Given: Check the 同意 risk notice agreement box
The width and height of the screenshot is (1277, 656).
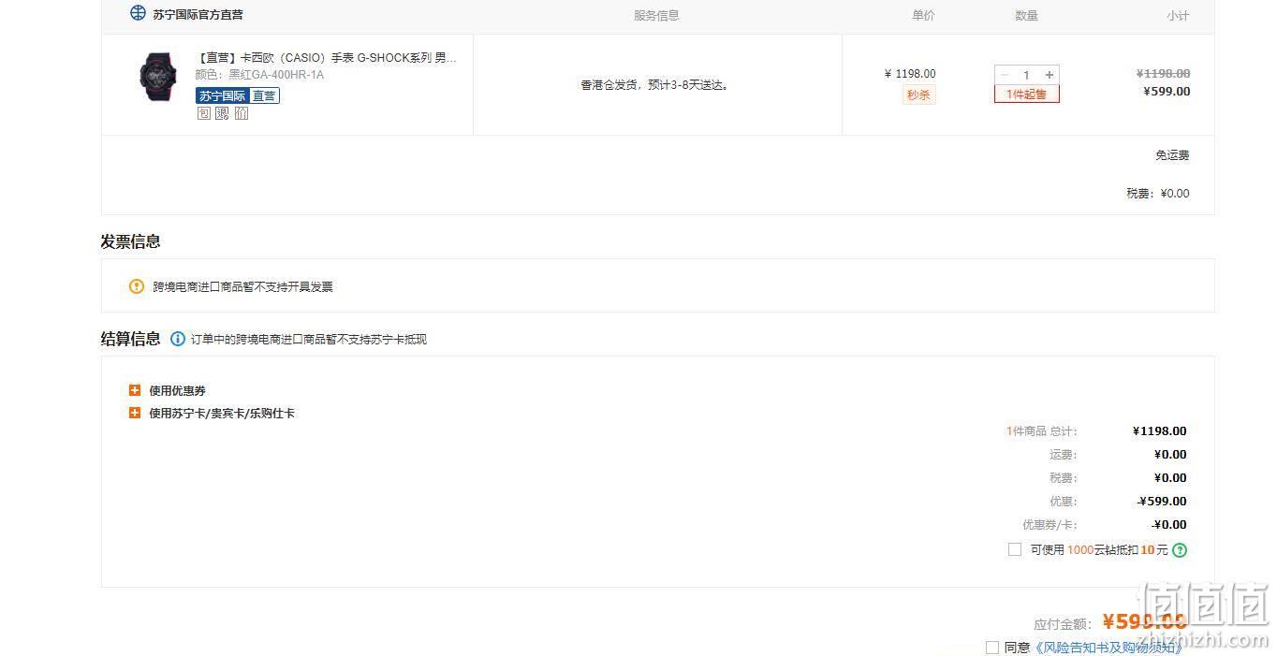Looking at the screenshot, I should point(992,648).
